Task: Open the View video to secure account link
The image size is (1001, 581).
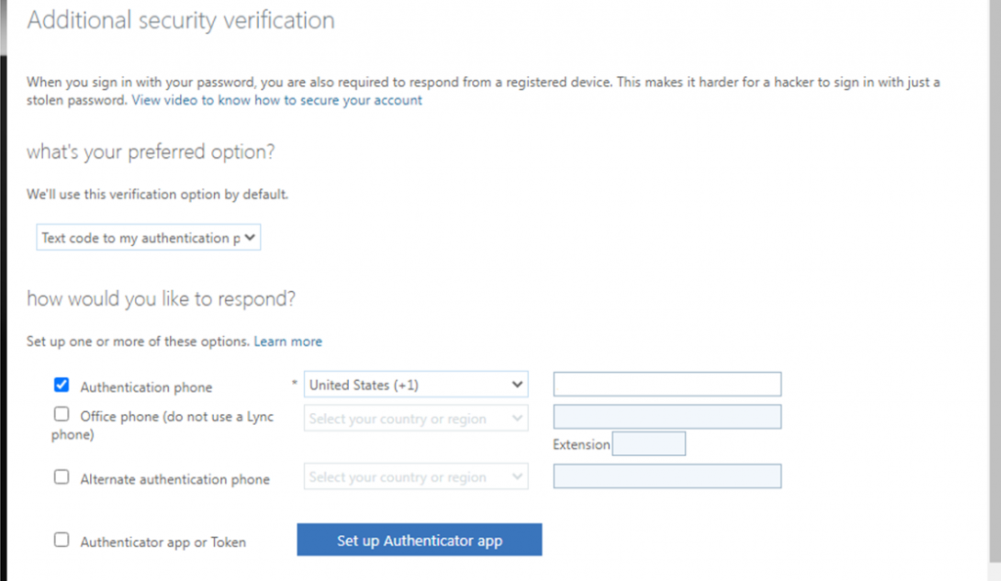Action: (277, 101)
